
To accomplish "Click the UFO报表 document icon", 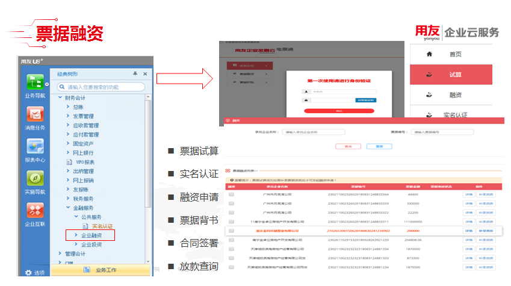I will click(69, 162).
